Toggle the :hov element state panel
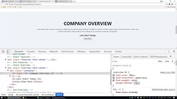177x99 pixels. (160, 61)
